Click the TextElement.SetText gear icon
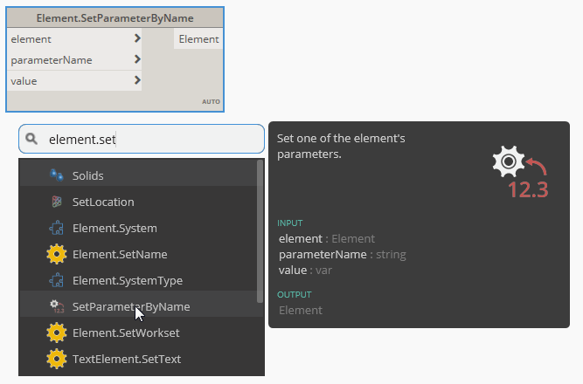Image resolution: width=583 pixels, height=384 pixels. (57, 359)
